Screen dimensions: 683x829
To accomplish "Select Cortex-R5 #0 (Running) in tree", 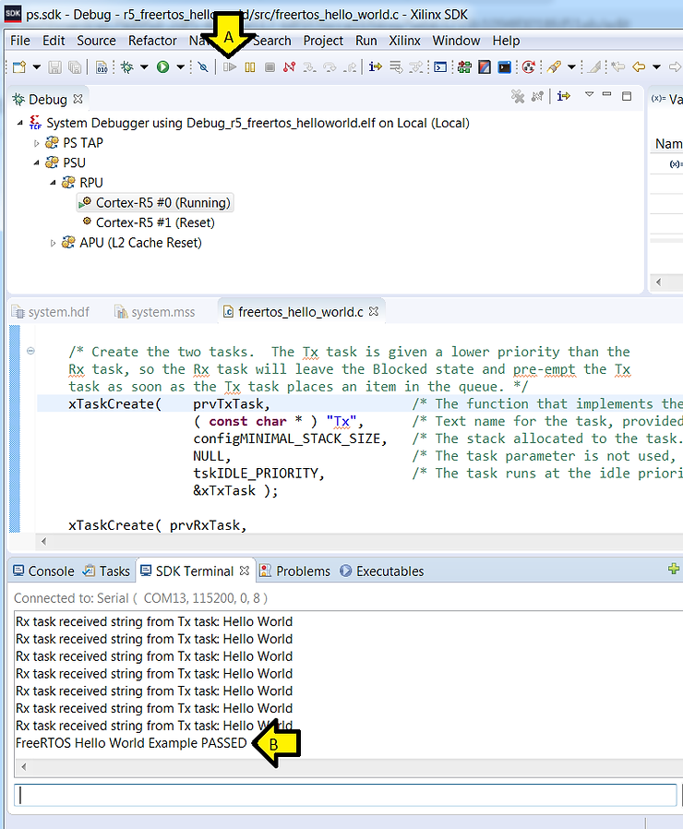I will 155,203.
